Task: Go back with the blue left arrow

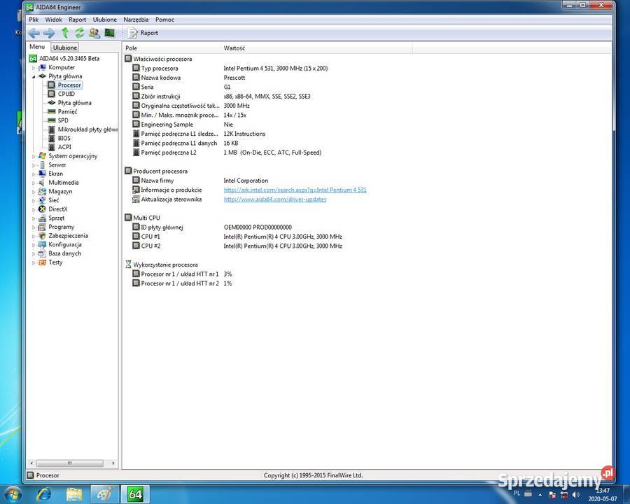Action: click(x=34, y=33)
